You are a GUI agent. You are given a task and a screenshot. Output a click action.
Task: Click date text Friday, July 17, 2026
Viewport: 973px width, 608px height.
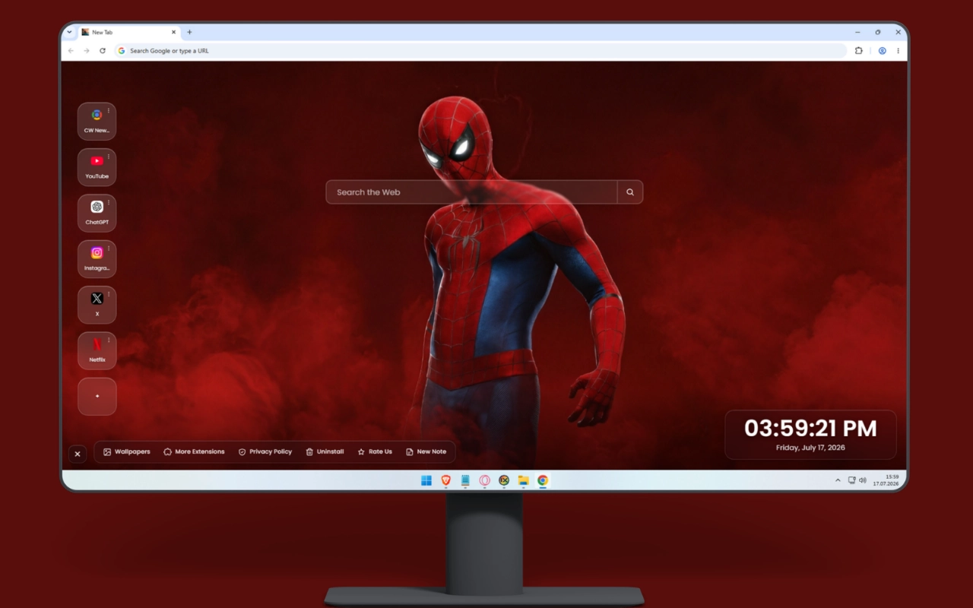810,448
